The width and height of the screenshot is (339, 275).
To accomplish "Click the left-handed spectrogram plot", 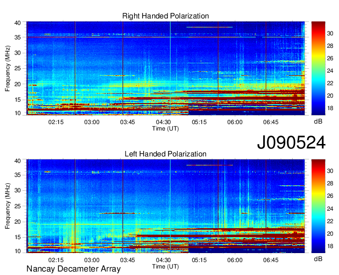I will (x=166, y=206).
